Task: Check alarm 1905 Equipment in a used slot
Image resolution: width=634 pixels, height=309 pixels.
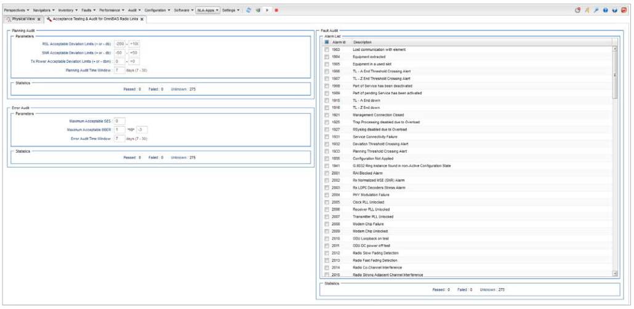Action: click(x=327, y=64)
